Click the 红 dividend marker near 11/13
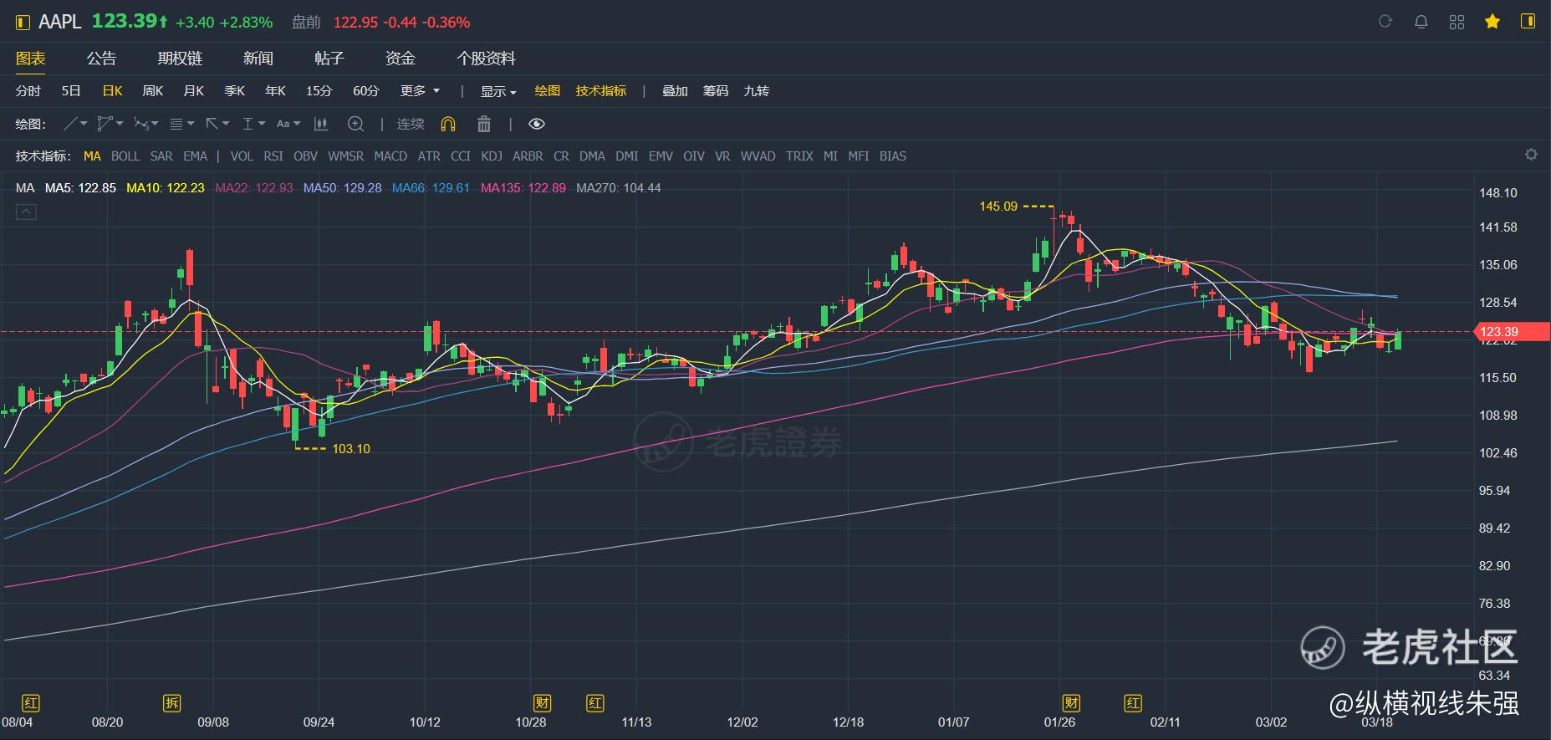 [x=595, y=702]
